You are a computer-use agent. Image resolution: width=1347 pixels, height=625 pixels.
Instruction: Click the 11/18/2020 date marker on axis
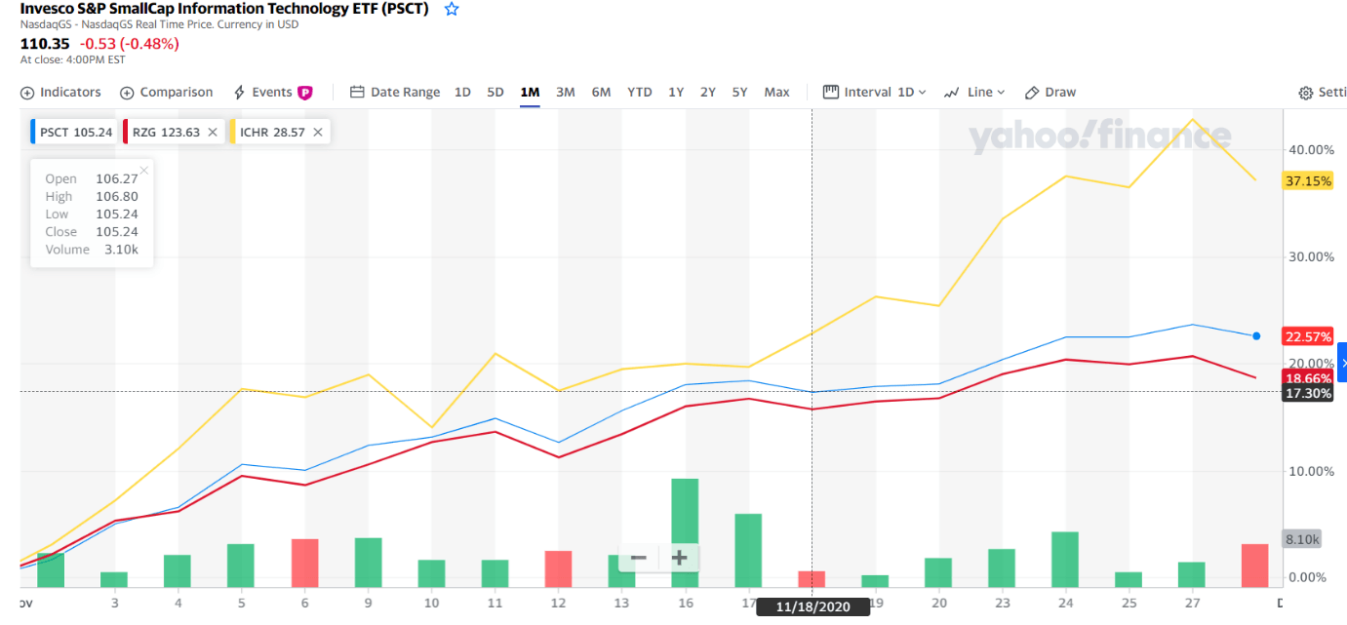[812, 607]
